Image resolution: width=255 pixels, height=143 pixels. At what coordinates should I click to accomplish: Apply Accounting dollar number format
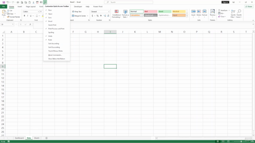(92, 16)
